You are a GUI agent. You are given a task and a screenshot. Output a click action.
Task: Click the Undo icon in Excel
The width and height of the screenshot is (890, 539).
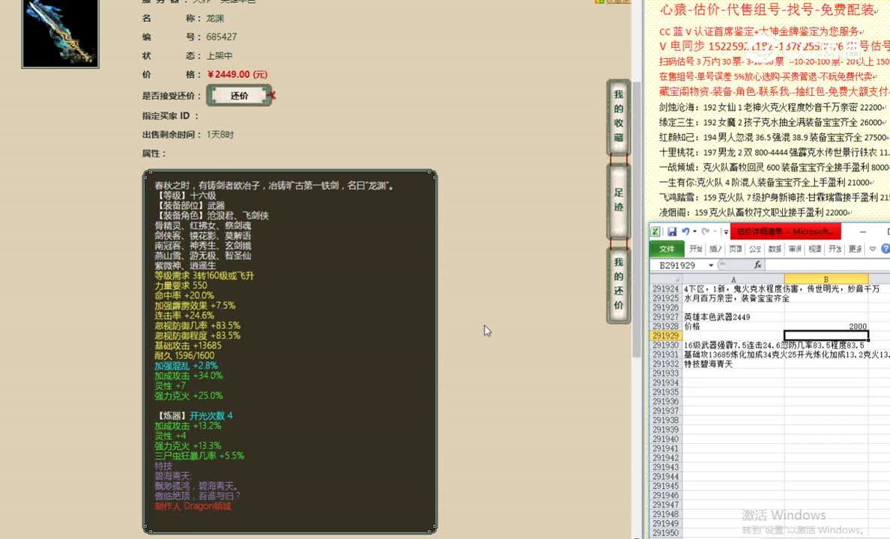point(684,231)
